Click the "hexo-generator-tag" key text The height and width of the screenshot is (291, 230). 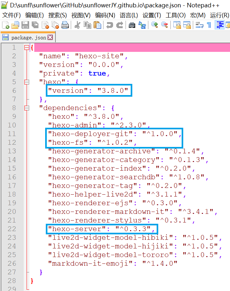pyautogui.click(x=93, y=186)
